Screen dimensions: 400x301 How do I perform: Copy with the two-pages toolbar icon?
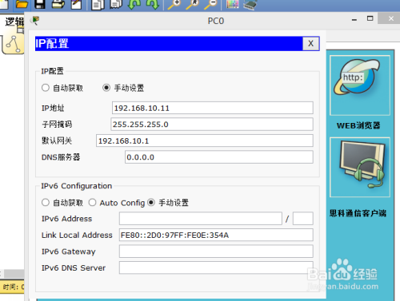(x=98, y=5)
